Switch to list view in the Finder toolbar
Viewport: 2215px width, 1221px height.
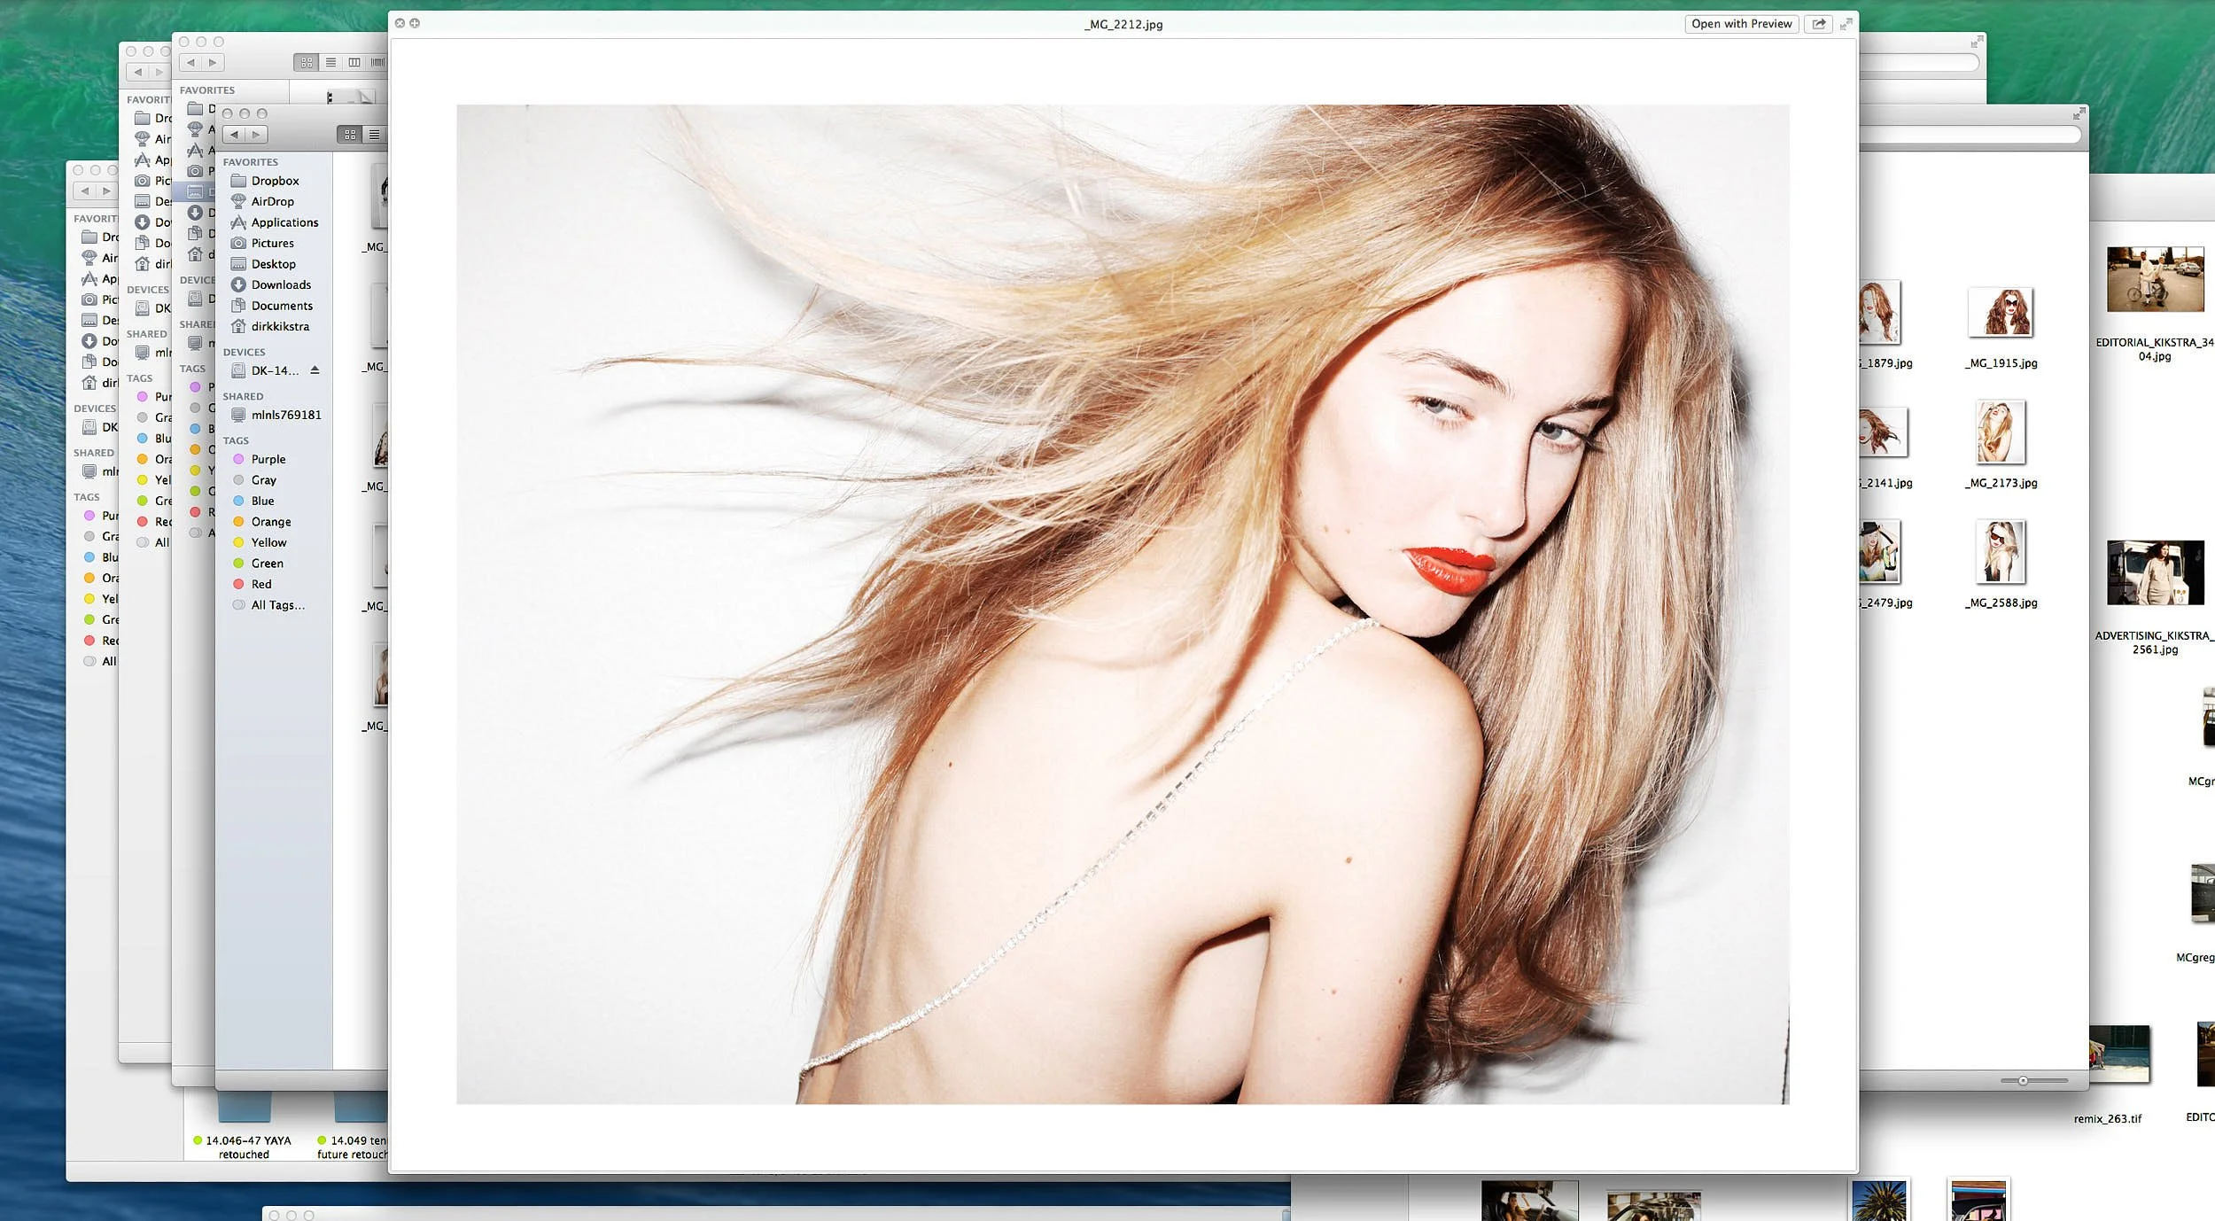point(374,135)
